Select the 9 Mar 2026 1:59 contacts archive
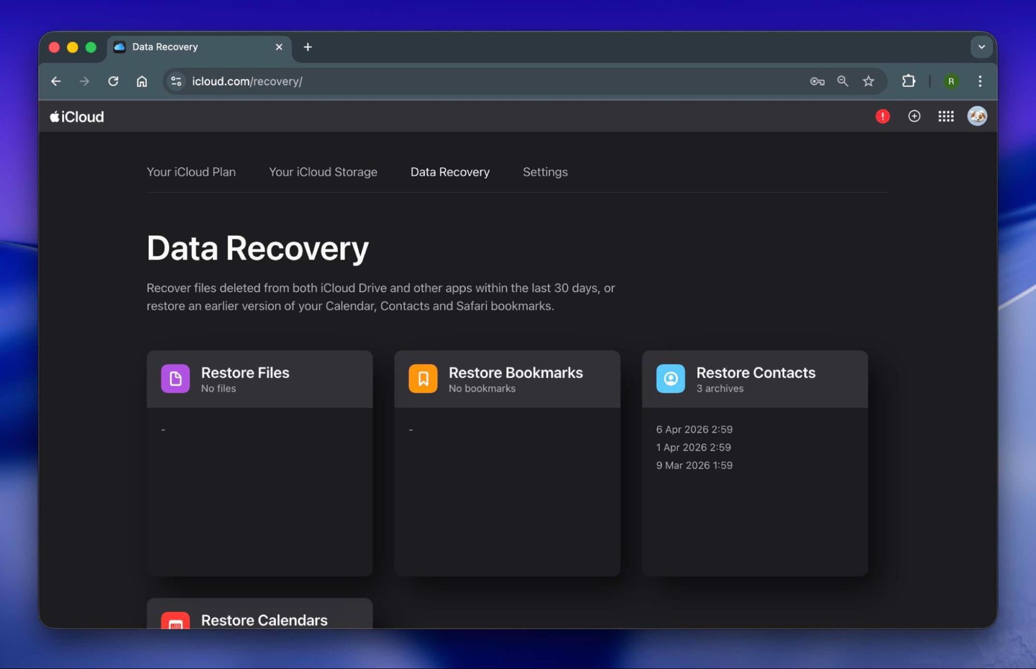Screen dimensions: 1036x669 (x=694, y=465)
